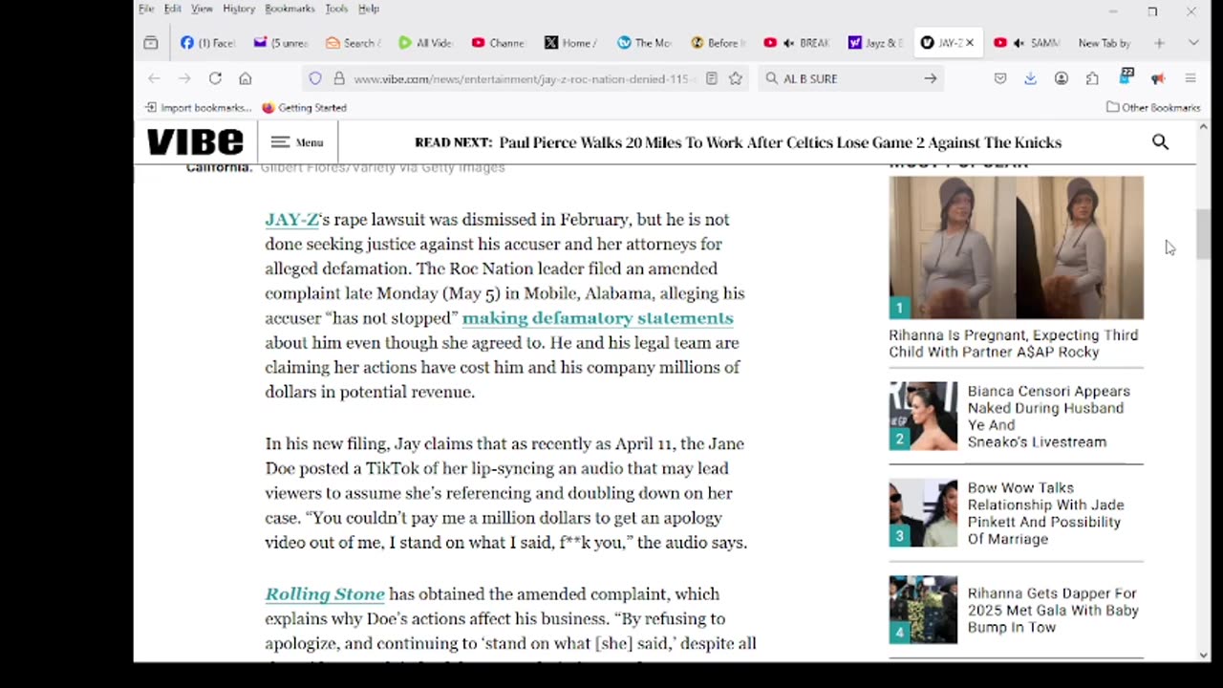
Task: Open Rihanna Gets Dapper Met Gala headline
Action: [x=1053, y=611]
